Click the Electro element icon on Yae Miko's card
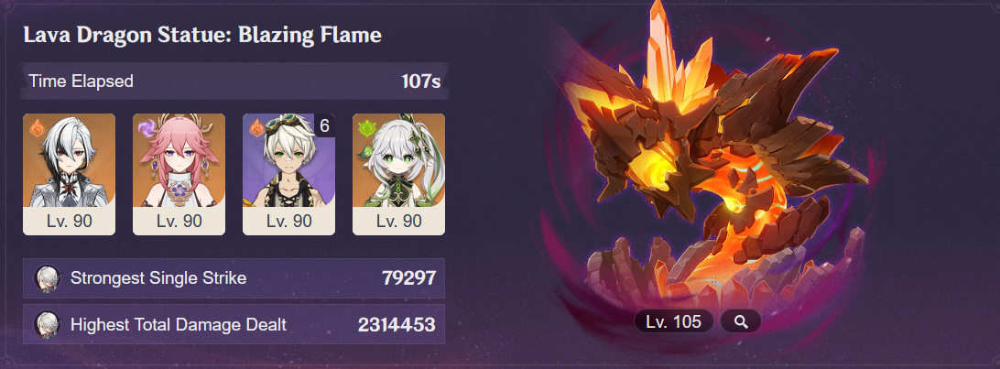The height and width of the screenshot is (369, 1000). 146,126
